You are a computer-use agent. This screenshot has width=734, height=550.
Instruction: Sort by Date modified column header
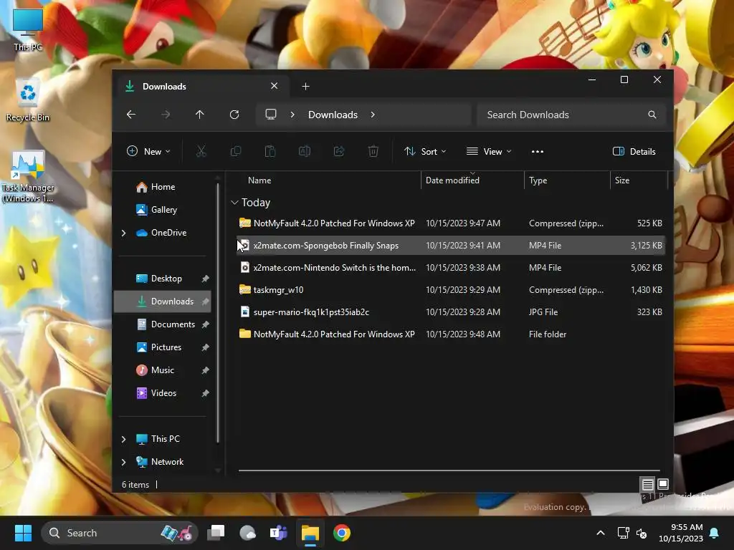pyautogui.click(x=472, y=180)
